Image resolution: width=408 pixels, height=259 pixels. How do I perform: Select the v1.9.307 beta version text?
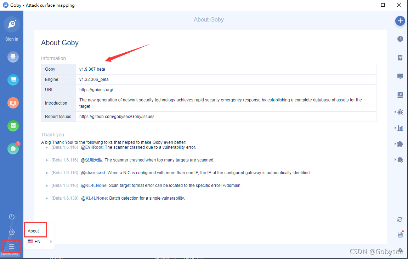92,69
